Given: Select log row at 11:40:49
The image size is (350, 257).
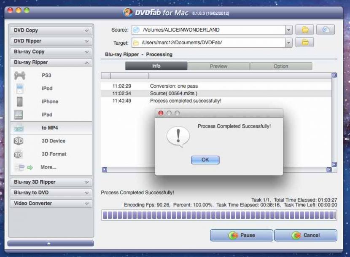Looking at the screenshot, I should (216, 101).
